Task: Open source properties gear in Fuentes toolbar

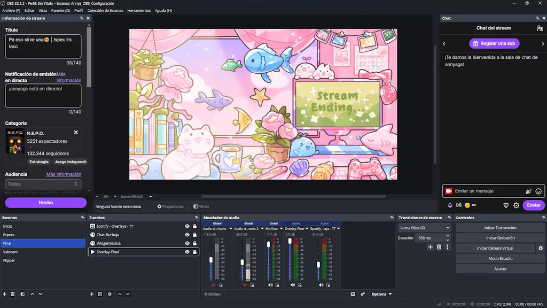Action: pyautogui.click(x=110, y=294)
